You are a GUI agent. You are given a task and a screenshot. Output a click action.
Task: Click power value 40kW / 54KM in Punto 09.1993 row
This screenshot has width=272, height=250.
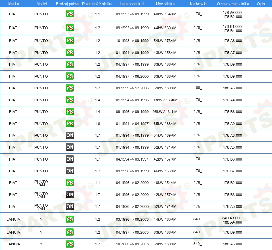(x=165, y=14)
